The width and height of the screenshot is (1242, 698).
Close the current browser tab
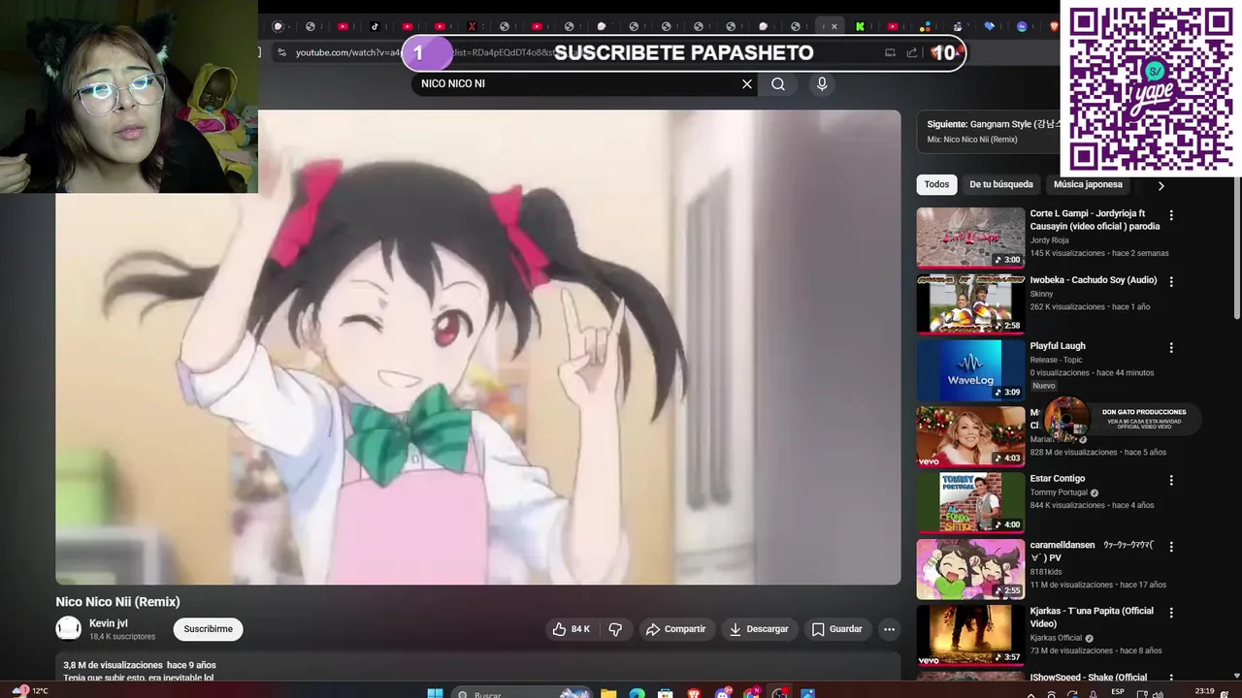click(833, 26)
